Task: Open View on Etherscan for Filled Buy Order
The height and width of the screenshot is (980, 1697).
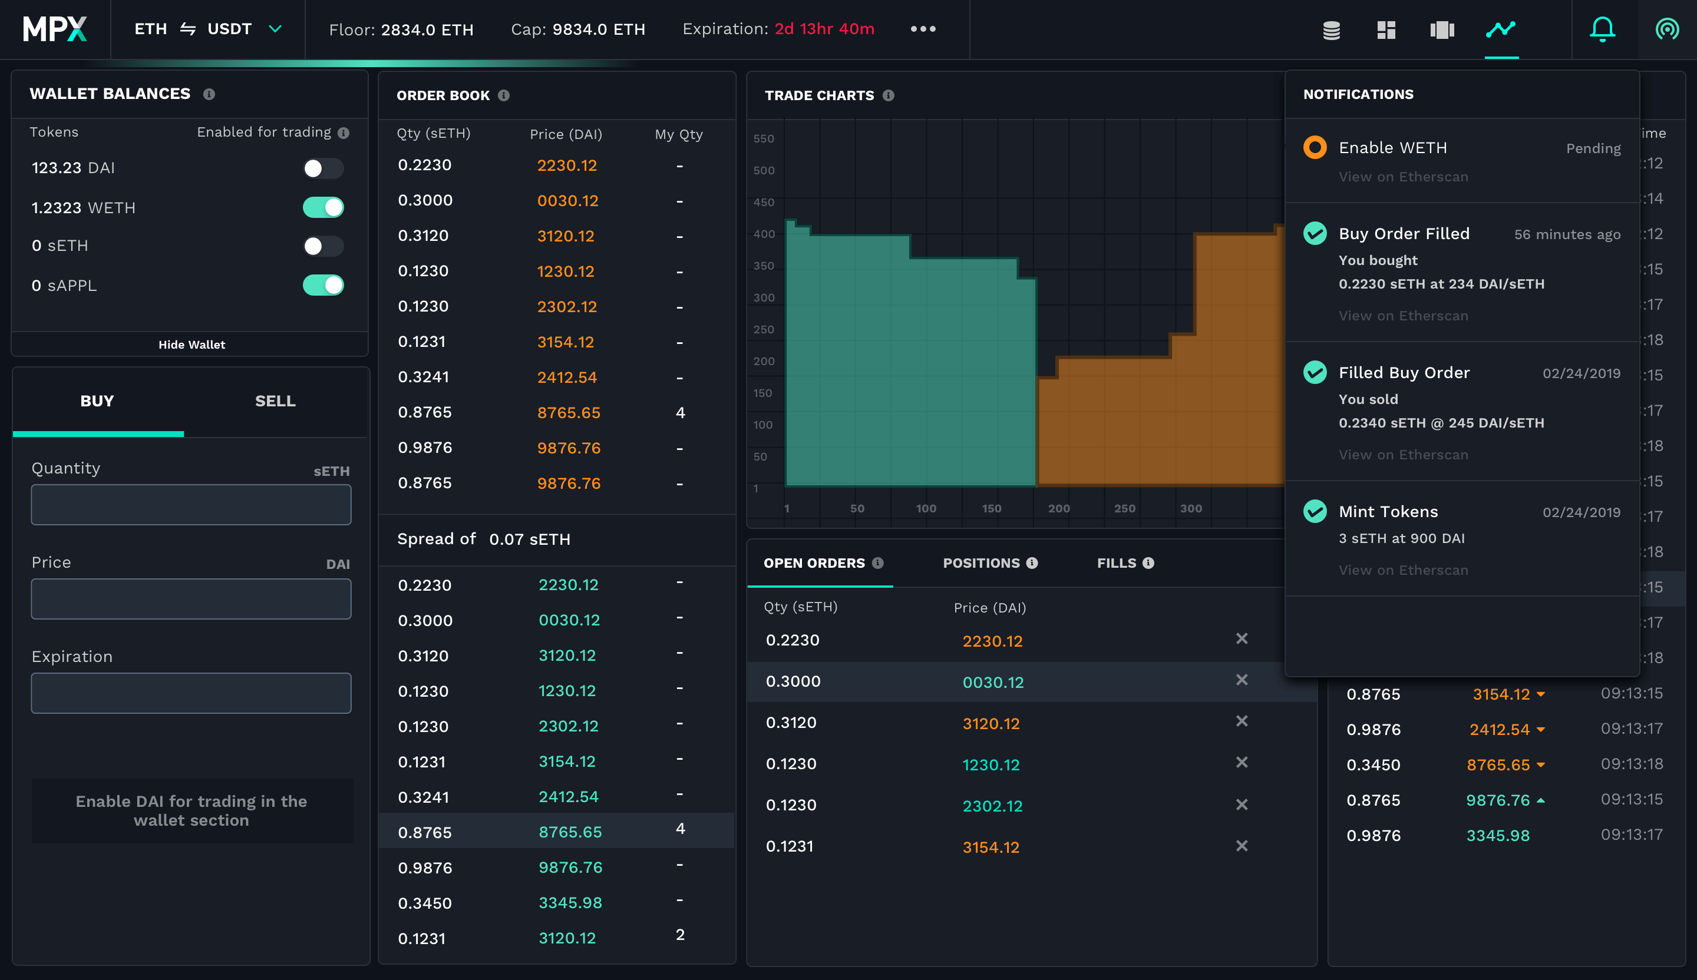Action: [1403, 455]
